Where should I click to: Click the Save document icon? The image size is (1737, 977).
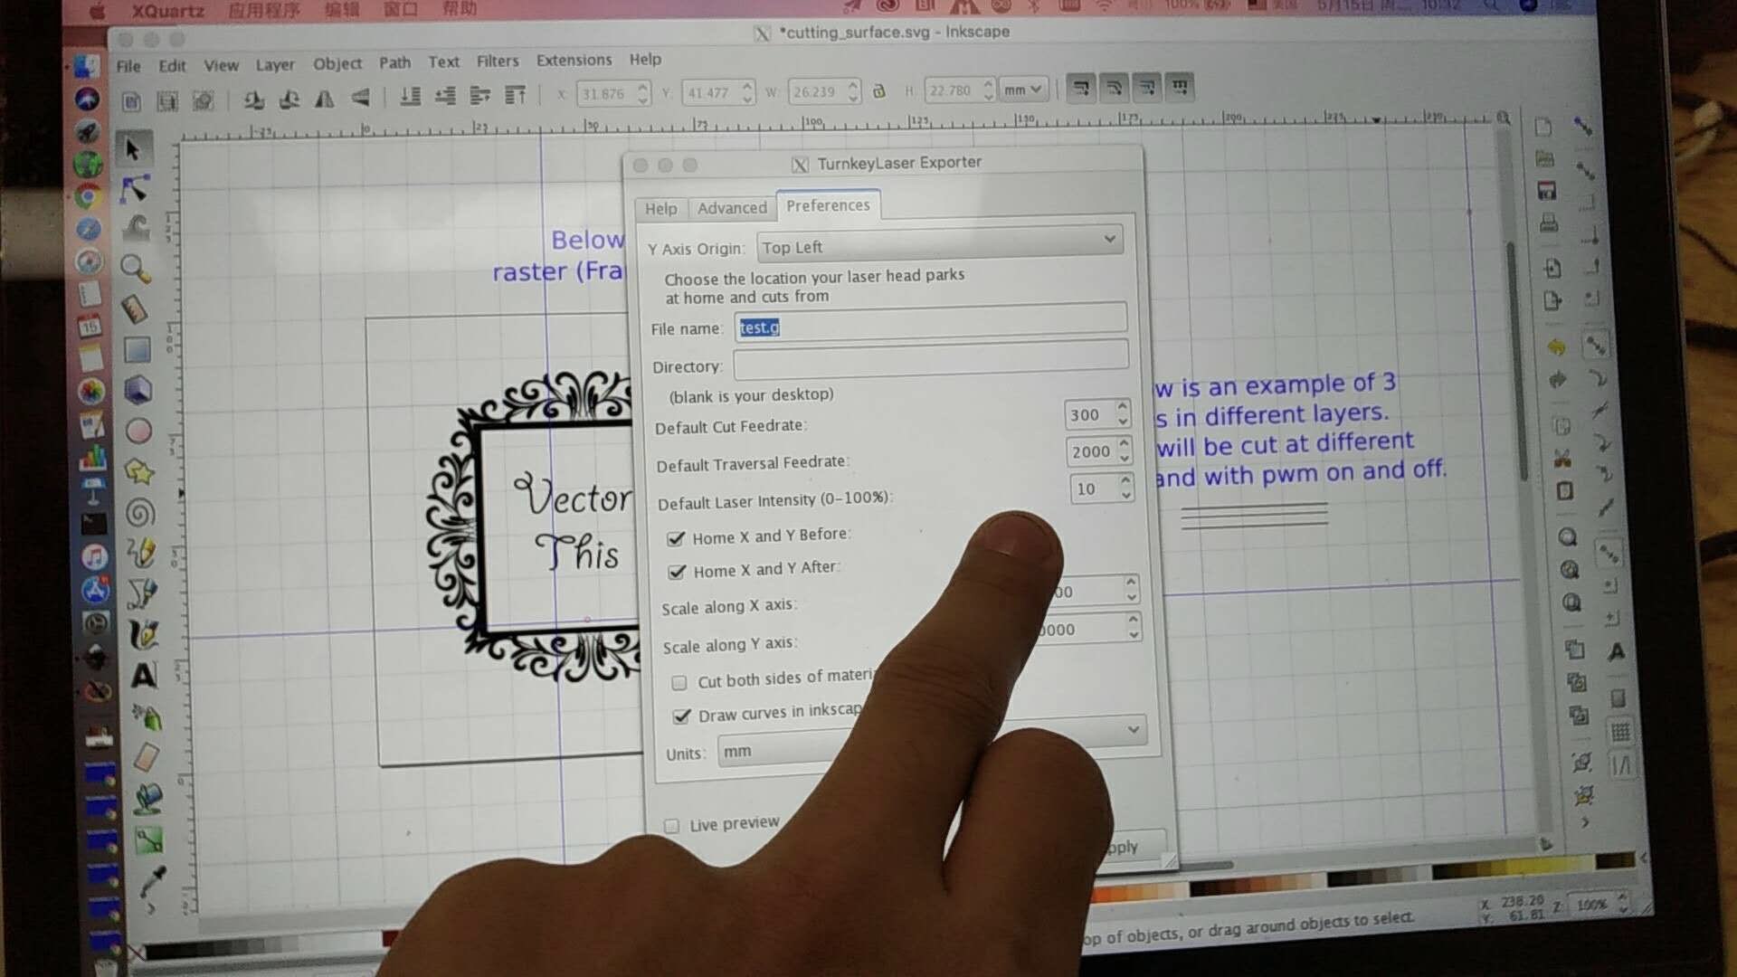(x=1547, y=191)
